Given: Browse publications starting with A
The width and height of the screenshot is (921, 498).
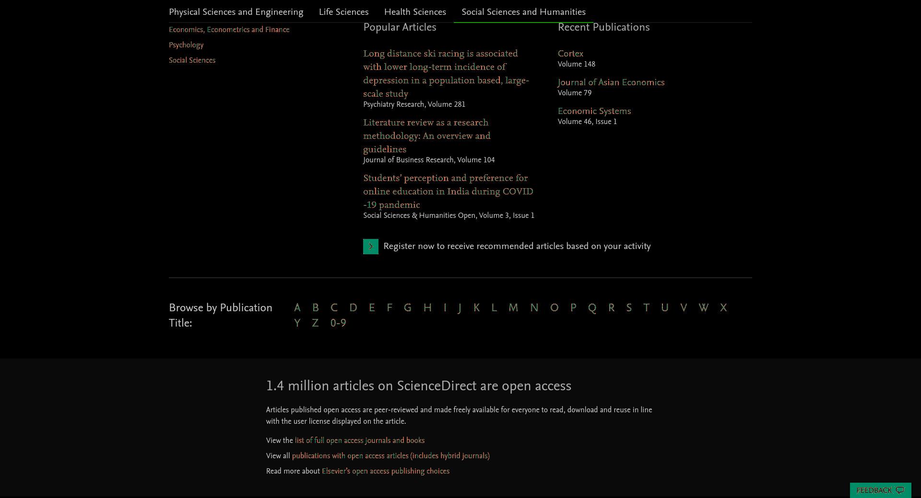Looking at the screenshot, I should click(x=297, y=308).
